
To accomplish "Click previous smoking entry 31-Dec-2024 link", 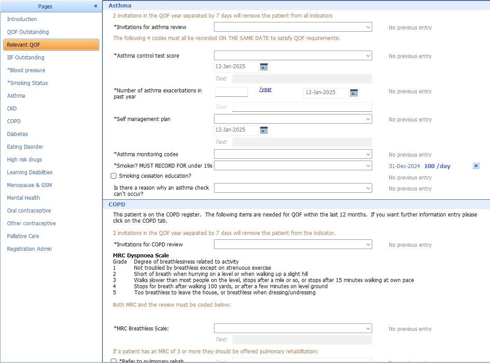I will tap(404, 166).
